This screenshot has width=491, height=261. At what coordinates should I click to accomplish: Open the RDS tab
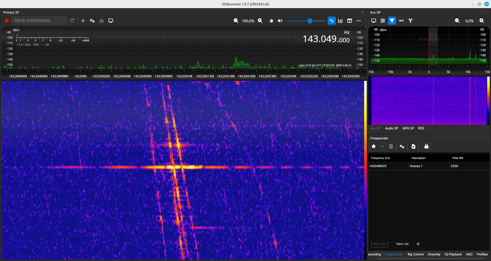tap(421, 128)
